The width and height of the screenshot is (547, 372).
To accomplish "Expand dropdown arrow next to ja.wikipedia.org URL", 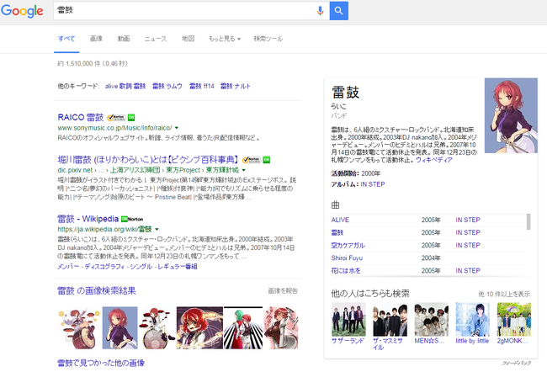I will pos(157,230).
